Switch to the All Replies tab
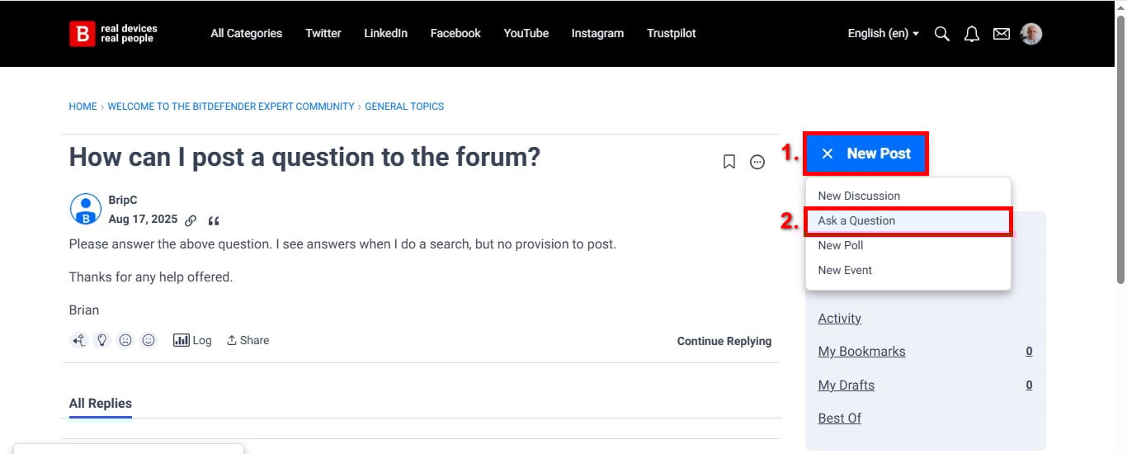Screen dimensions: 1127x454 100,404
